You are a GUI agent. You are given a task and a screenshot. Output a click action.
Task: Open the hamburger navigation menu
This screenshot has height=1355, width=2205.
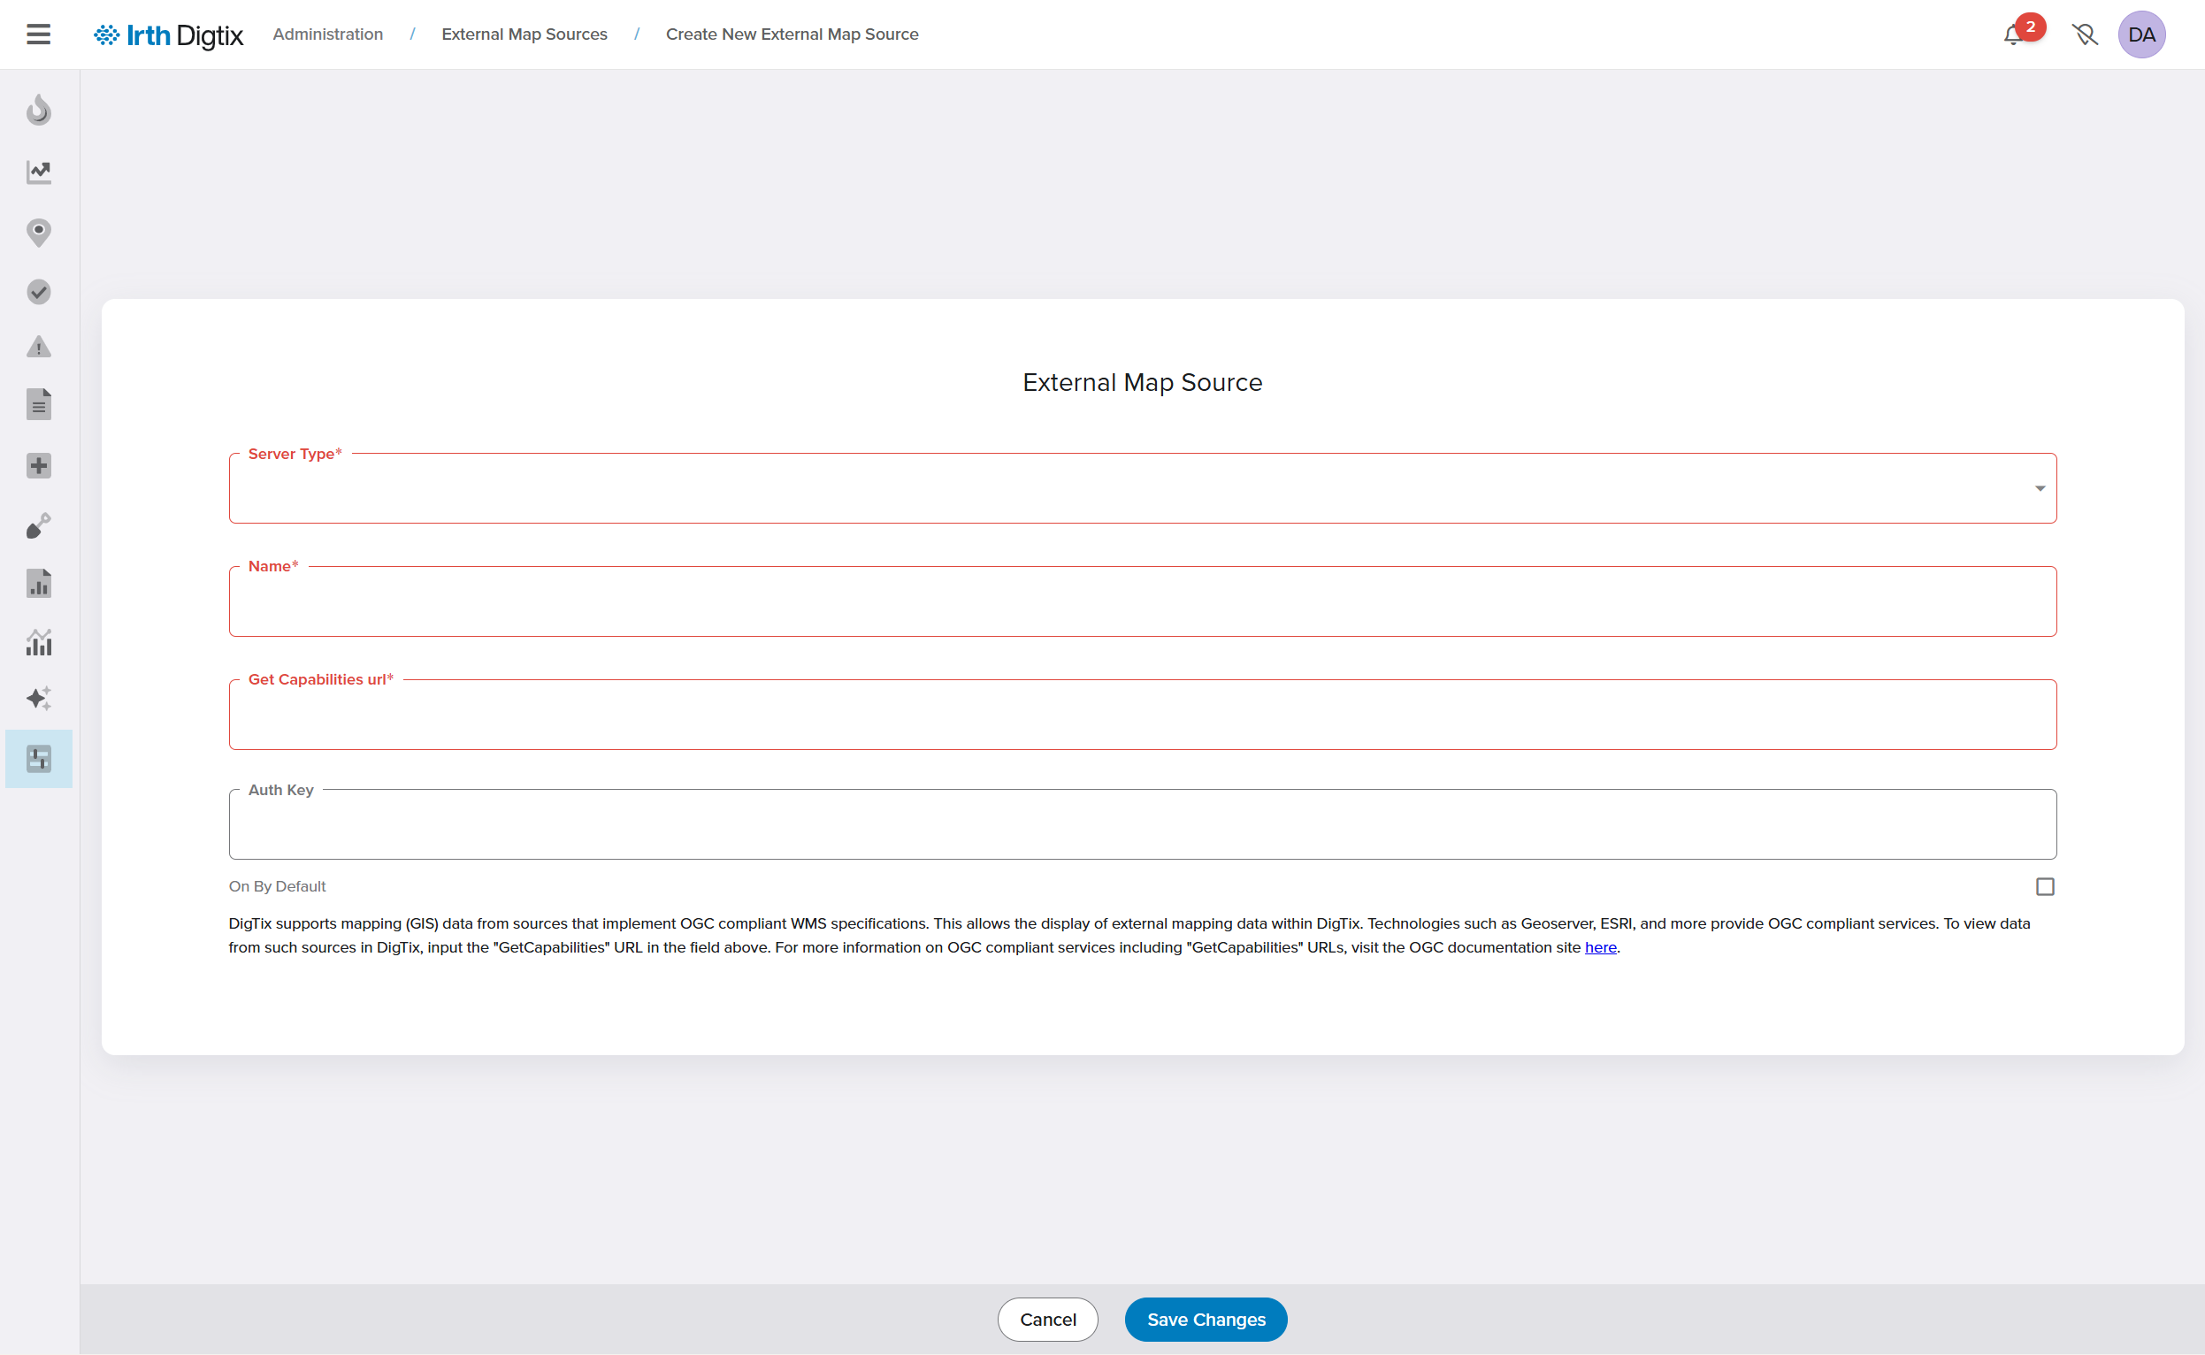(x=38, y=34)
